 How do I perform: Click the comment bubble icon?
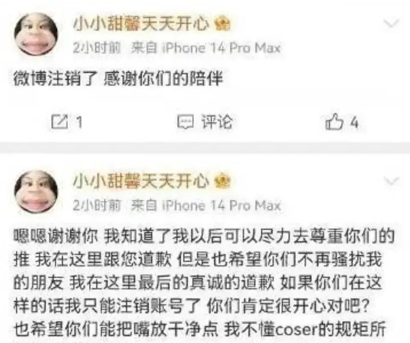tap(186, 122)
